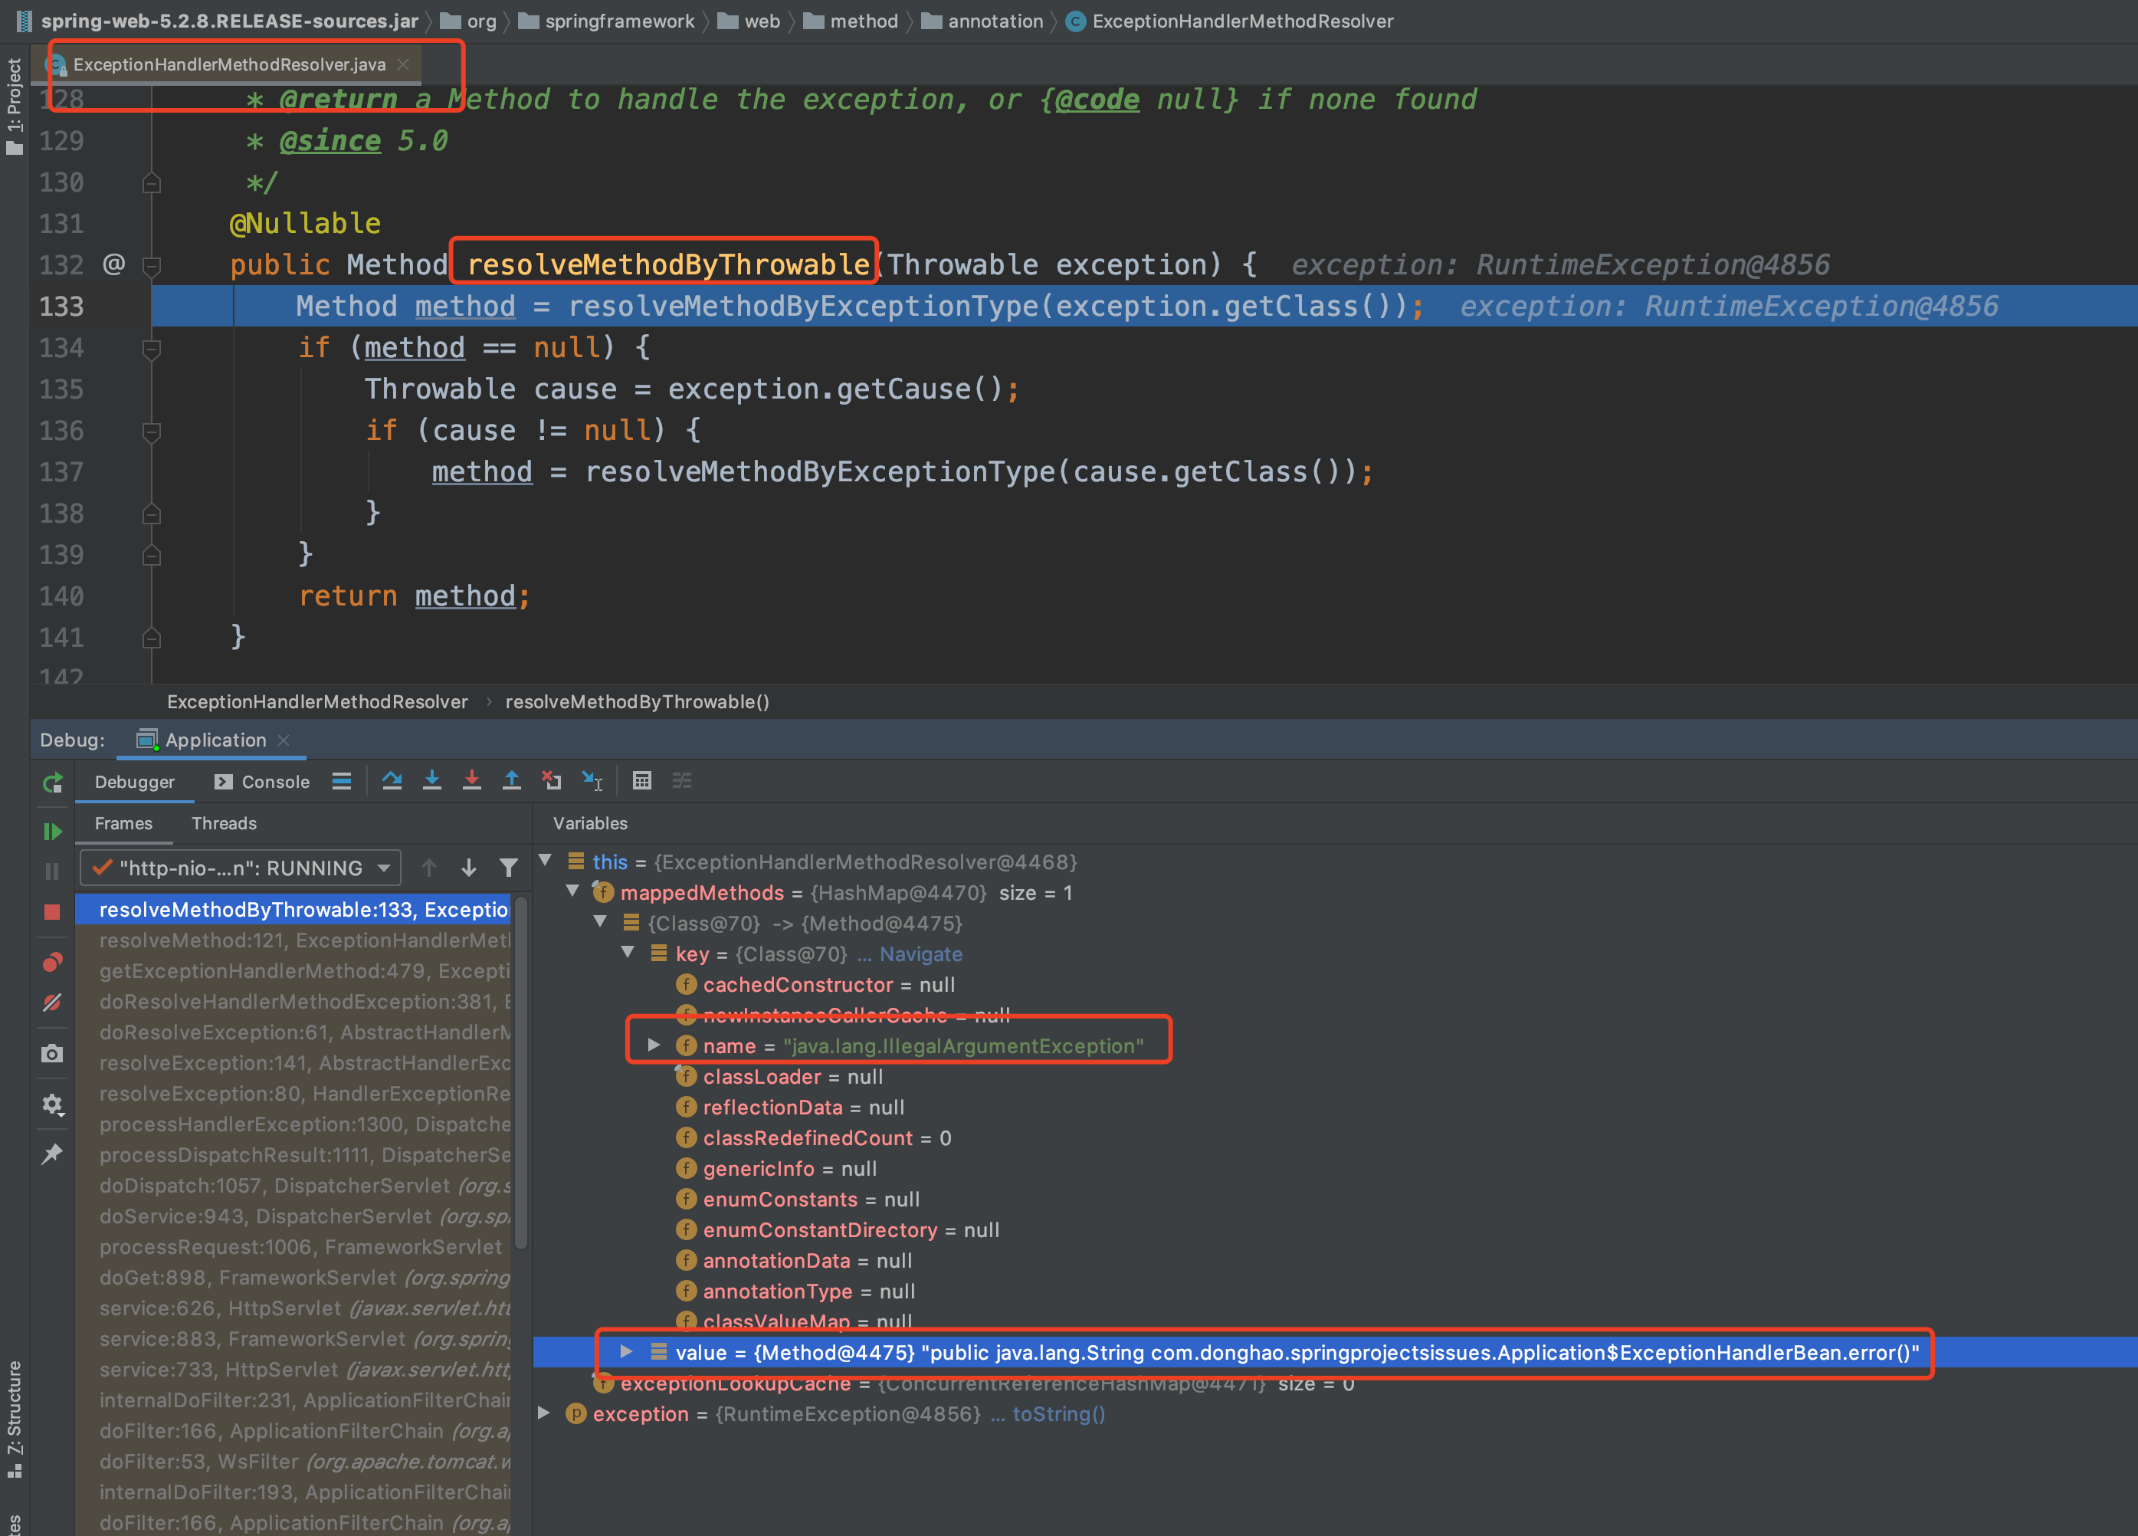Pin the debug tab
This screenshot has width=2138, height=1536.
pos(52,1154)
